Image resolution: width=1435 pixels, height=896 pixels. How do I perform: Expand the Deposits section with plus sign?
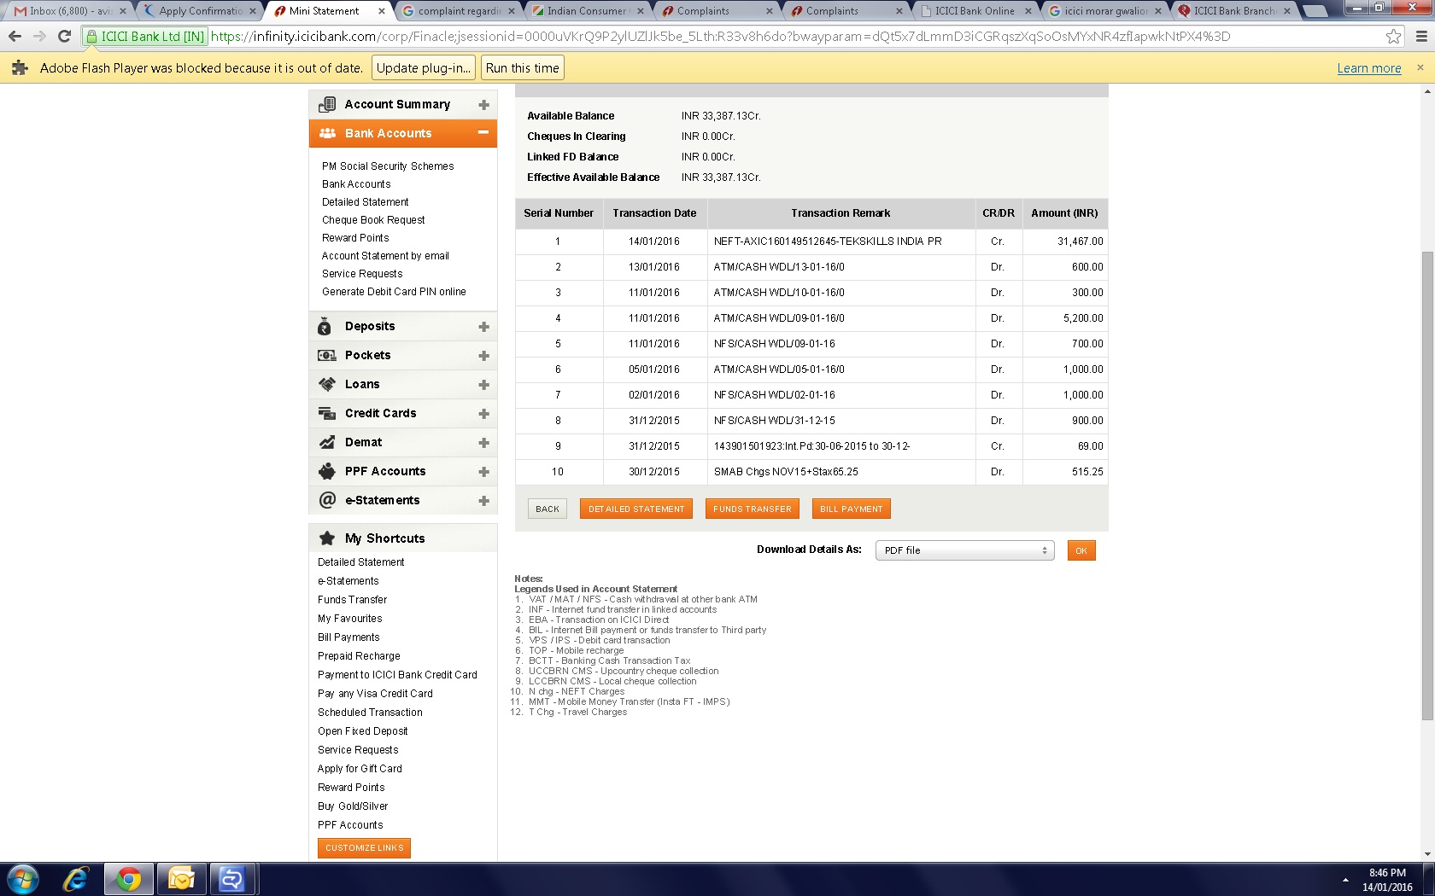[x=483, y=327]
